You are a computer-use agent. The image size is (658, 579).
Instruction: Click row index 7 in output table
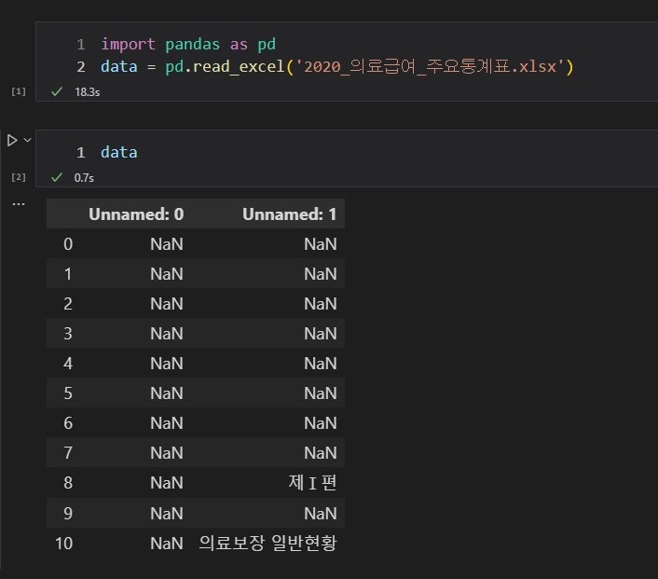[x=68, y=453]
